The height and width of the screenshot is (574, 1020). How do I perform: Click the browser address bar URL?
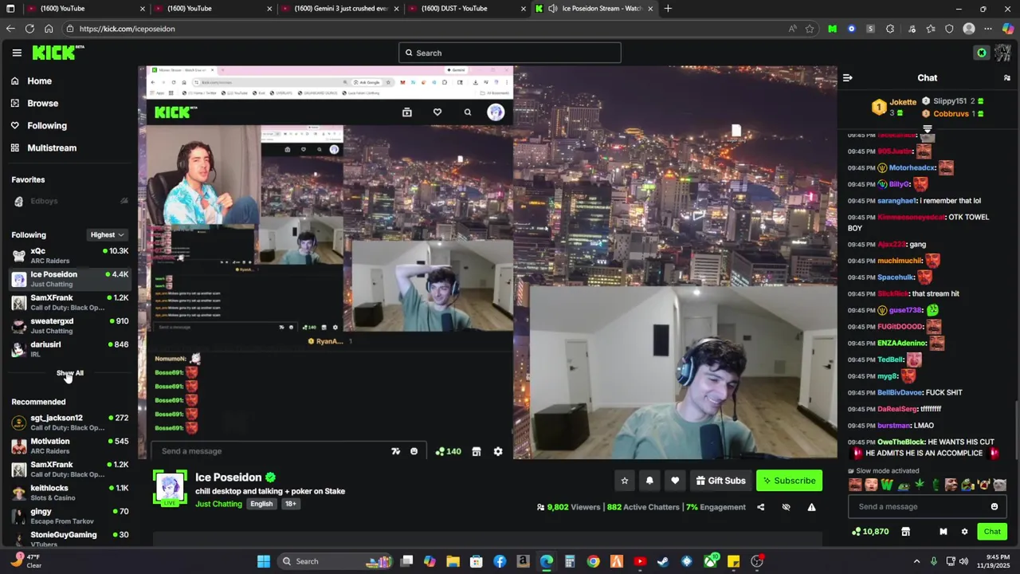(127, 29)
